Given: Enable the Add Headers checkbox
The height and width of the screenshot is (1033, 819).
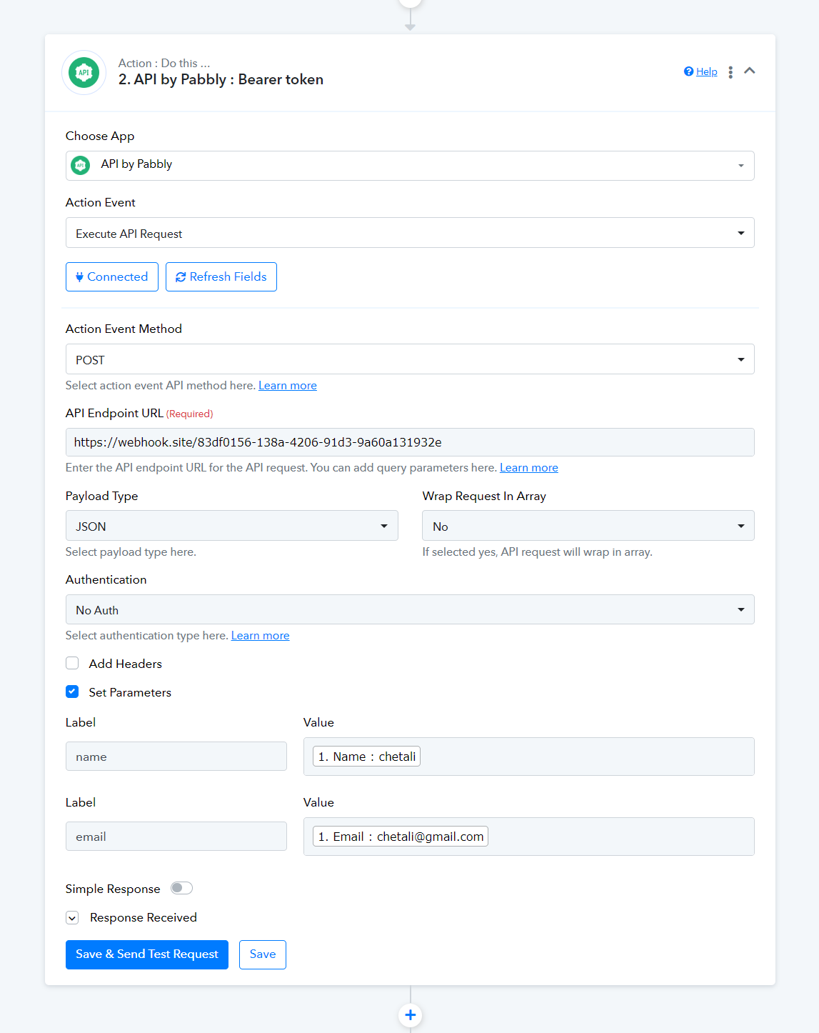Looking at the screenshot, I should [72, 663].
